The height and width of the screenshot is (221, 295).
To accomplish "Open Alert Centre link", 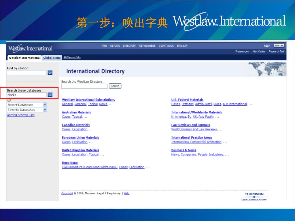I will click(x=259, y=52).
